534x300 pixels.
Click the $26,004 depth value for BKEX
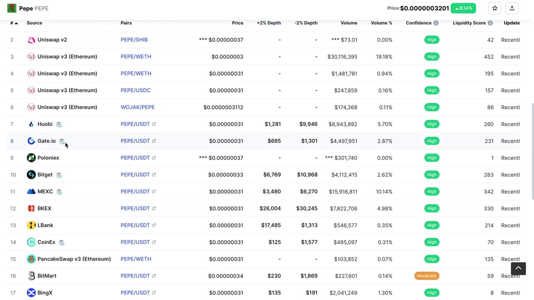(270, 208)
